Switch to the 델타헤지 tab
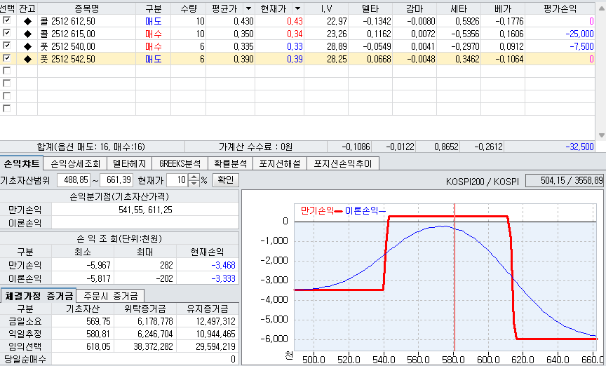The image size is (606, 366). click(x=130, y=163)
